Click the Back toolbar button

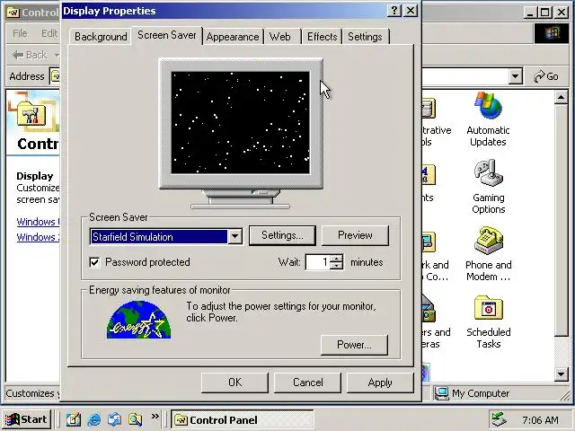pyautogui.click(x=30, y=55)
